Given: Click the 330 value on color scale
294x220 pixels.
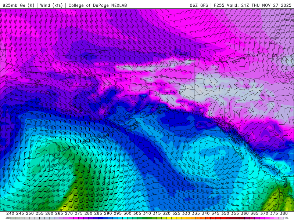Looking at the screenshot, I should (x=186, y=213).
